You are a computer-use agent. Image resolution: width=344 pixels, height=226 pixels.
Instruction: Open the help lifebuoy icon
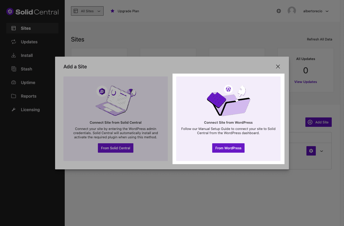pos(279,11)
